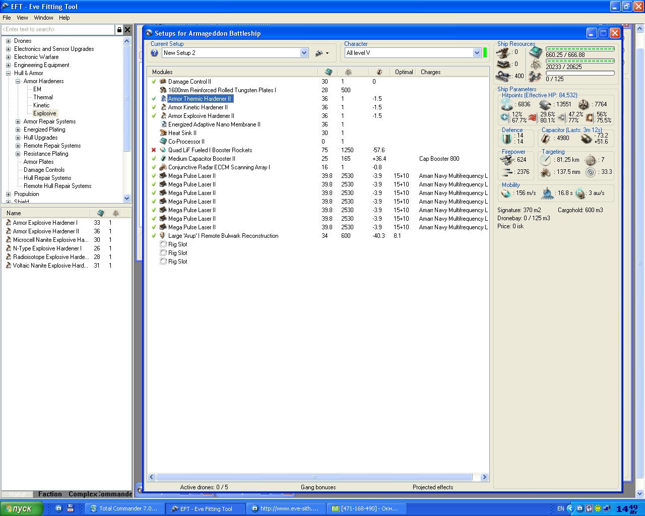Click the kinetic resistance icon in Hitpoints
645x516 pixels.
[561, 117]
